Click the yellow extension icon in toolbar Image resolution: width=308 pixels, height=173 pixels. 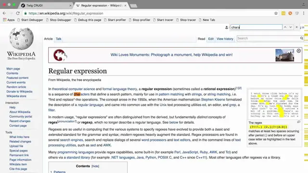283,13
